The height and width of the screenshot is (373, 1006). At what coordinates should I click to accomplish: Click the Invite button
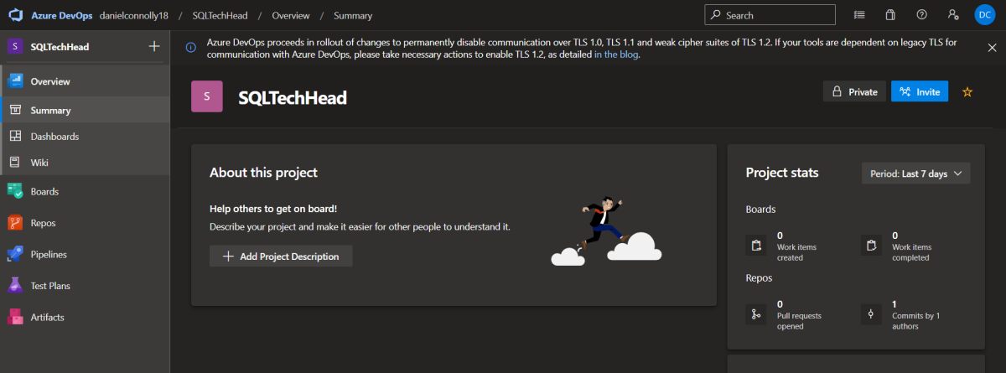[x=920, y=91]
